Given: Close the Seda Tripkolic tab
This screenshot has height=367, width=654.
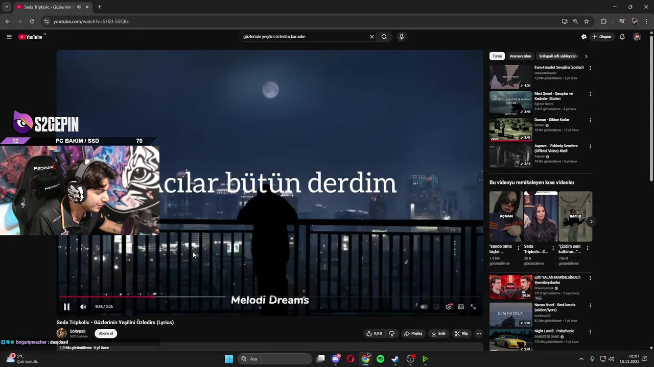Looking at the screenshot, I should [x=87, y=7].
